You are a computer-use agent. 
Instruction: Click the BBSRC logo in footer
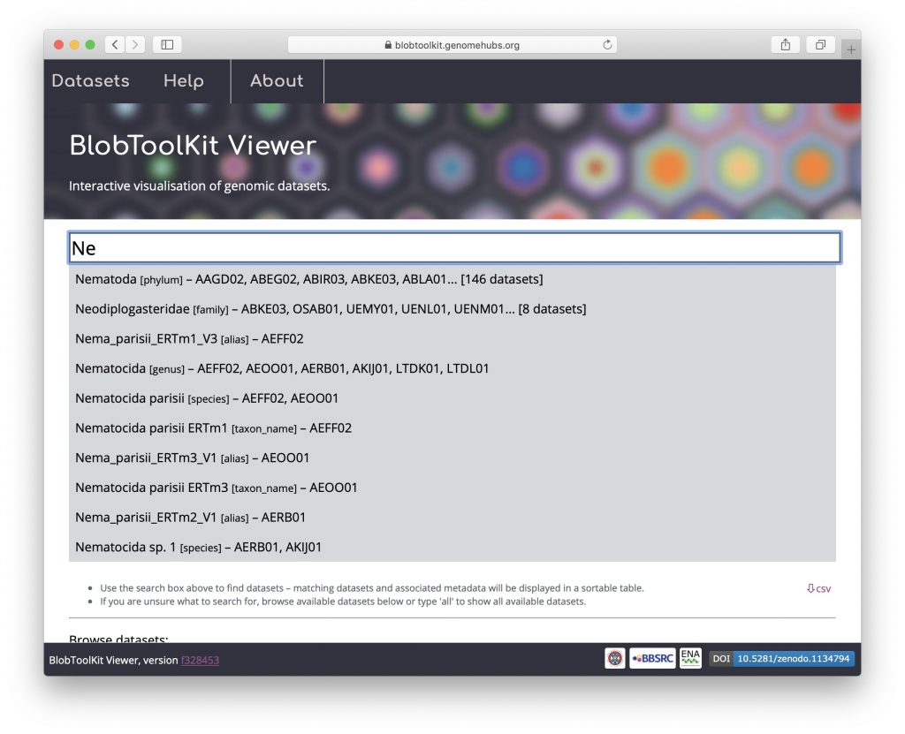tap(652, 658)
